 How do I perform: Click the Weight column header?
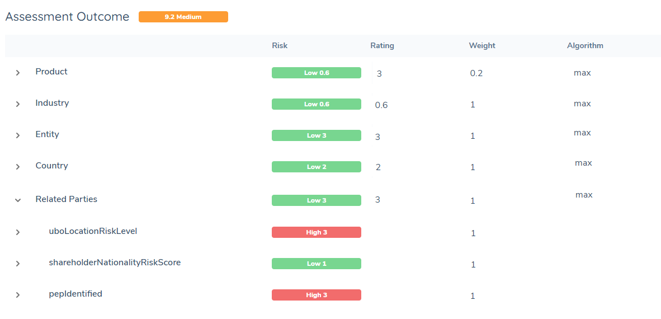481,46
